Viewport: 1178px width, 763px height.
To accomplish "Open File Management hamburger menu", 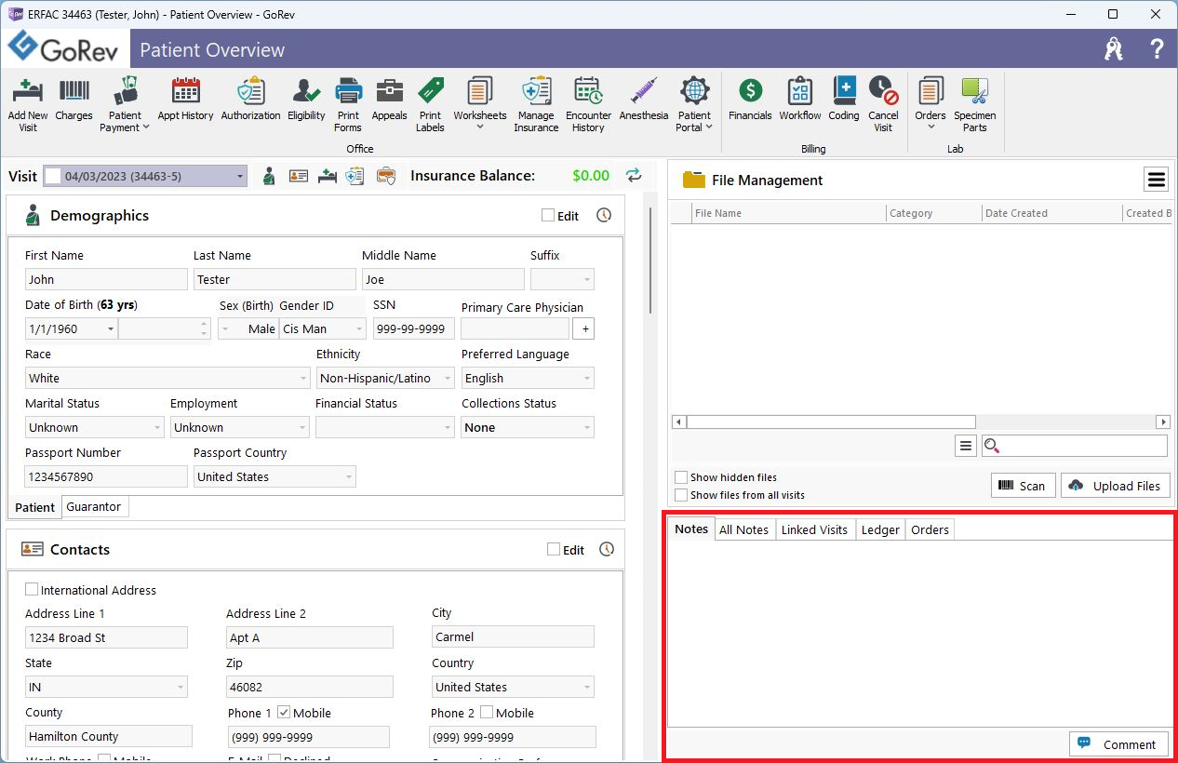I will 1156,180.
